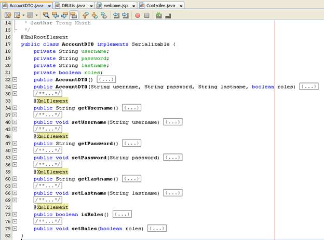Click the Find Selection magnifier icon
This screenshot has width=324, height=240.
(x=46, y=15)
